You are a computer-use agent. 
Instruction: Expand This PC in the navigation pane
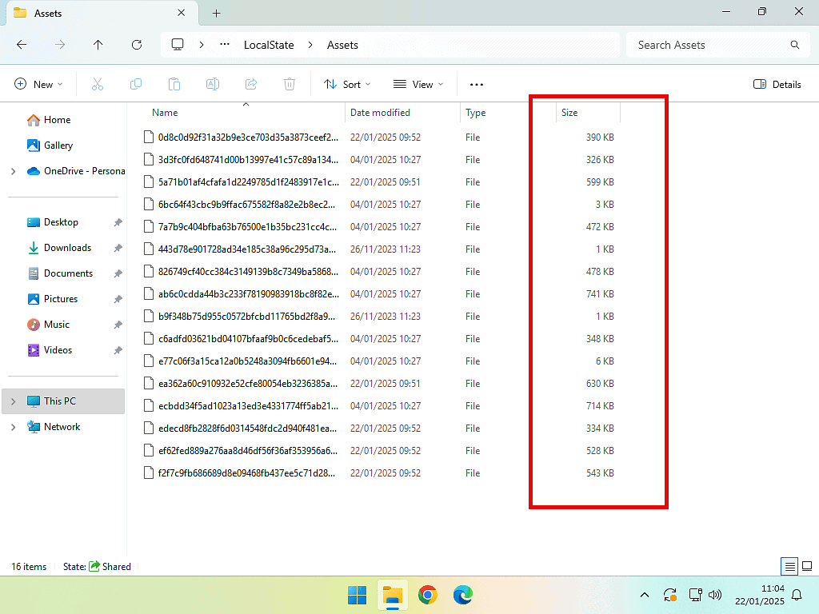pyautogui.click(x=14, y=401)
